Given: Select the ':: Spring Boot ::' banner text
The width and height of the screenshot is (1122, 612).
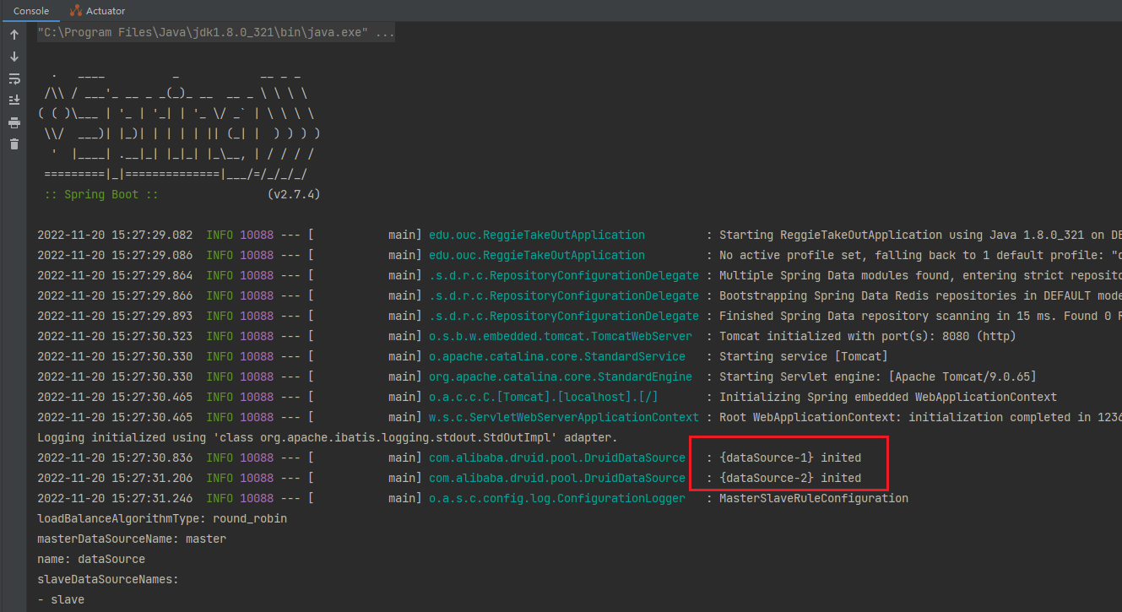Looking at the screenshot, I should coord(101,194).
